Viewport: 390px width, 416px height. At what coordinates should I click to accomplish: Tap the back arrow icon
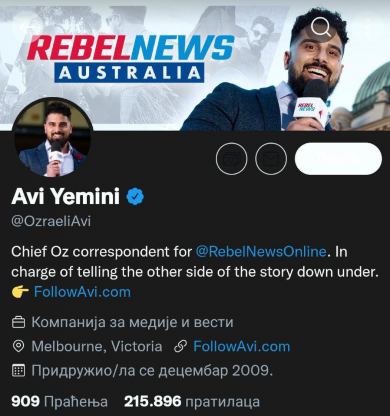click(27, 26)
